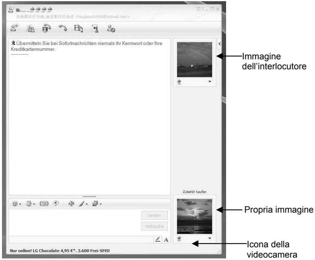Block this contact using toolbar icon
The image size is (315, 260).
point(111,29)
